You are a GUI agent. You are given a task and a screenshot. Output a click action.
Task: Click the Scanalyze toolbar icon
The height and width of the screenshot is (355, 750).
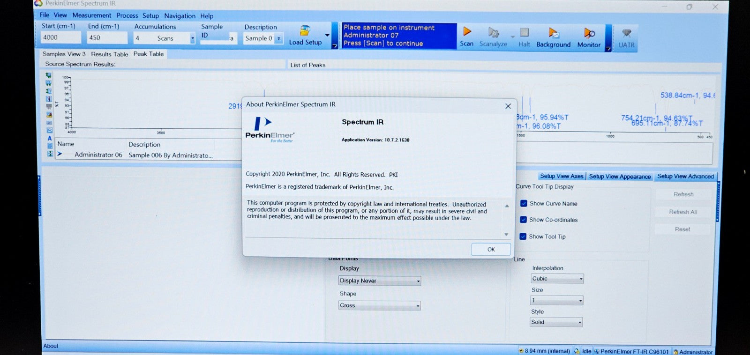click(x=494, y=32)
